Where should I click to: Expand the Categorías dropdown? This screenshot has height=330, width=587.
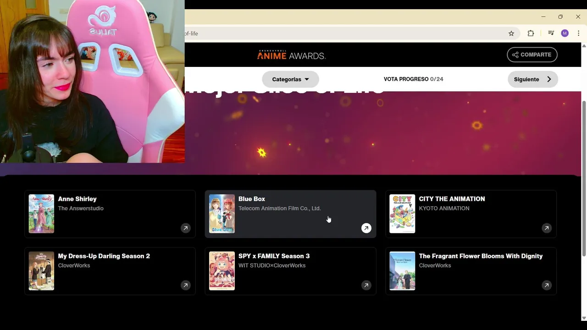click(x=291, y=79)
